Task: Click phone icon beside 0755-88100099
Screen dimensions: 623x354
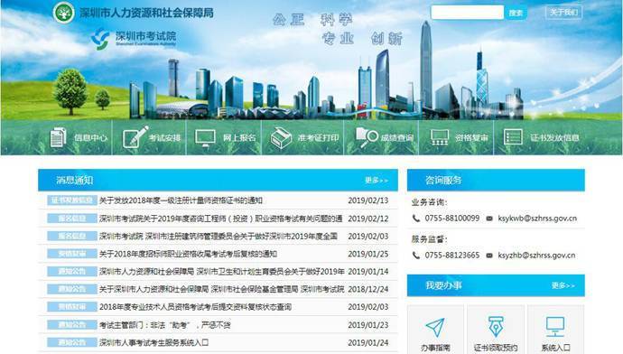Action: (416, 219)
